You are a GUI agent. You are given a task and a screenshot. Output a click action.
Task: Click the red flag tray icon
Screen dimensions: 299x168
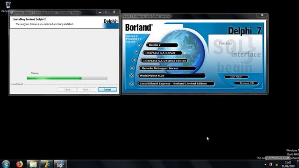coord(271,165)
